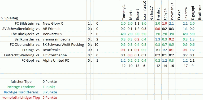
Task: Select the Jokeraw column header cell
Action: [186, 11]
